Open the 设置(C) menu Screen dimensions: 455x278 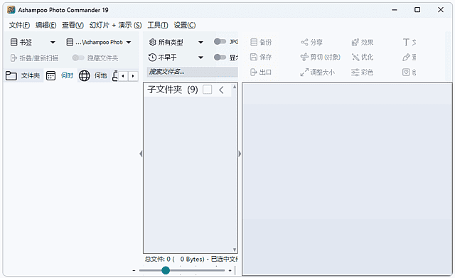185,26
